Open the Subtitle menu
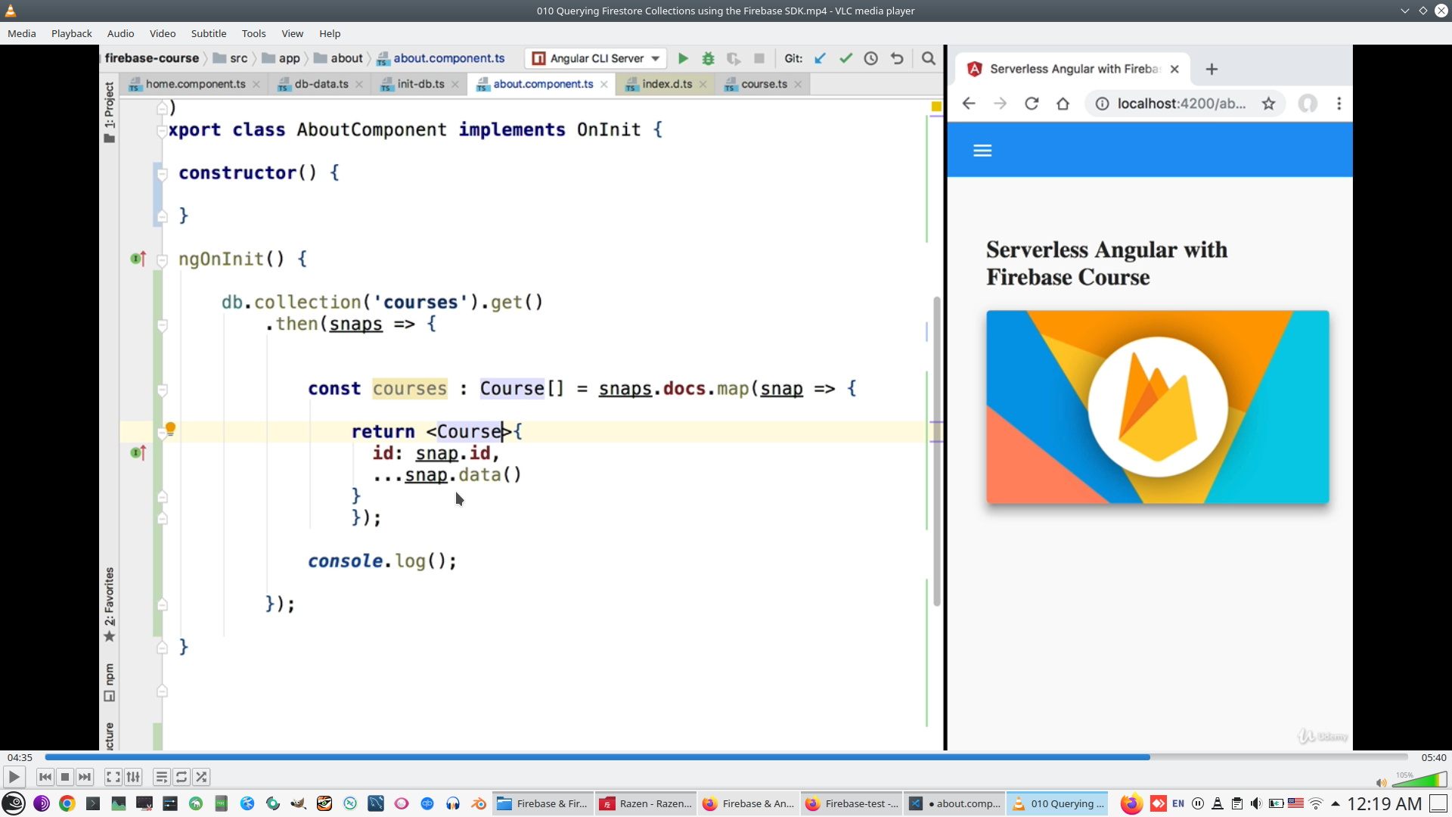Image resolution: width=1452 pixels, height=817 pixels. (x=208, y=33)
